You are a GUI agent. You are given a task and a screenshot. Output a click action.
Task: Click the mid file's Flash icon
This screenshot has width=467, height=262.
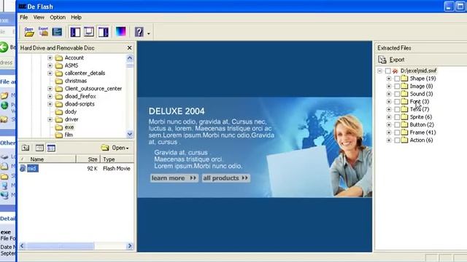point(23,168)
